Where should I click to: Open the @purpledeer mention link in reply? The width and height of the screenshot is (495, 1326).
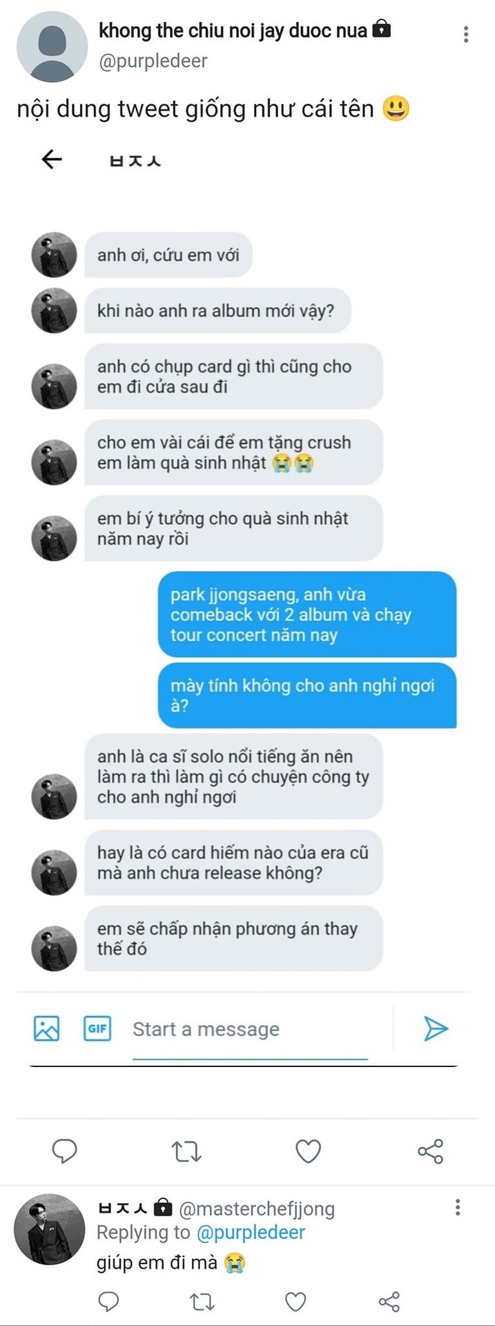tap(251, 1232)
